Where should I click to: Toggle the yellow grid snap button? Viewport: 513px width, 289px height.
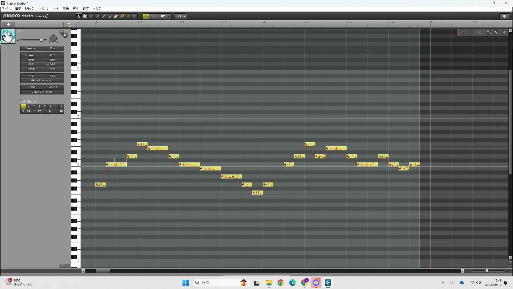tap(146, 16)
